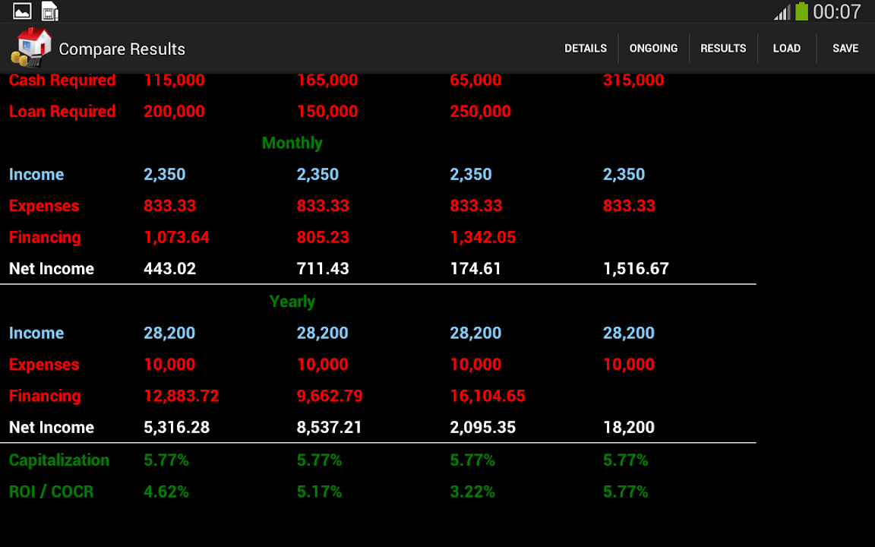Select the Yearly section header

(x=292, y=302)
